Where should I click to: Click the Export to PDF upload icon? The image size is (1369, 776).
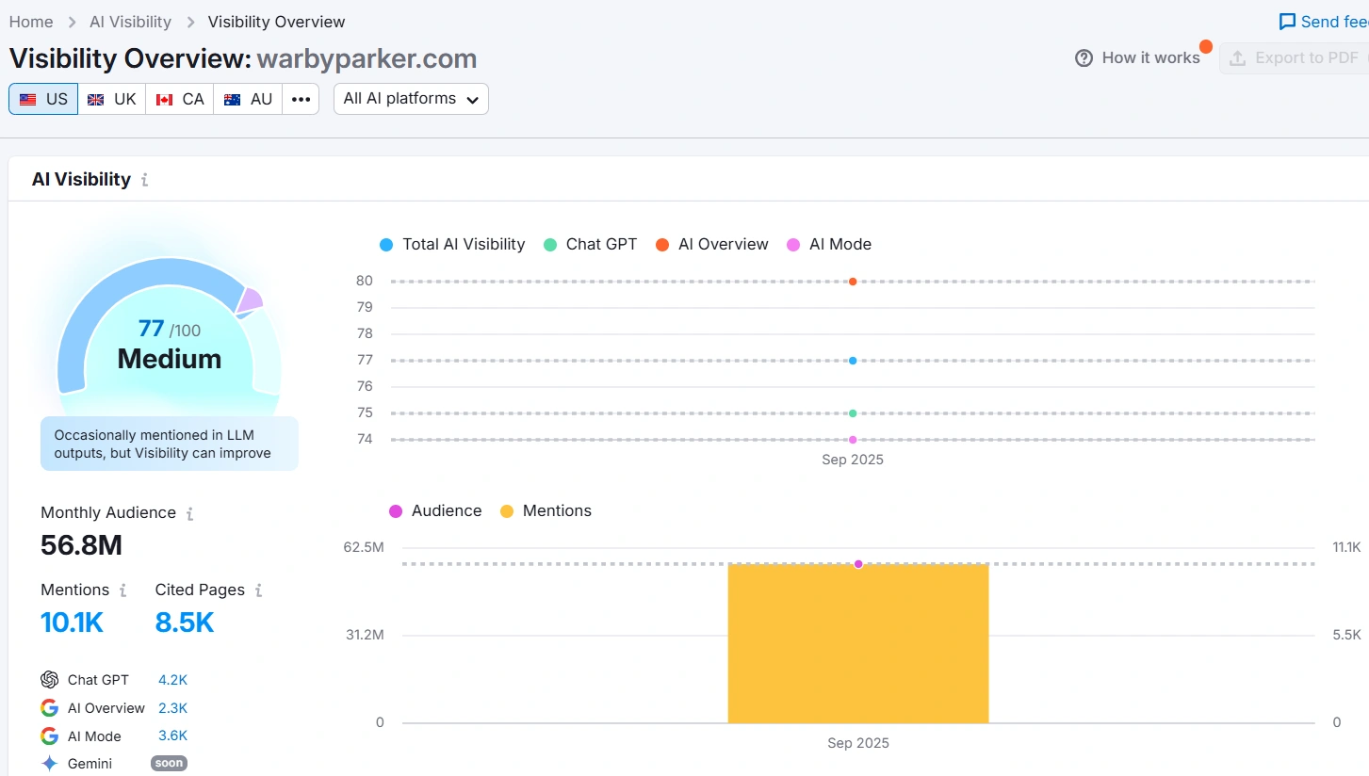1238,58
